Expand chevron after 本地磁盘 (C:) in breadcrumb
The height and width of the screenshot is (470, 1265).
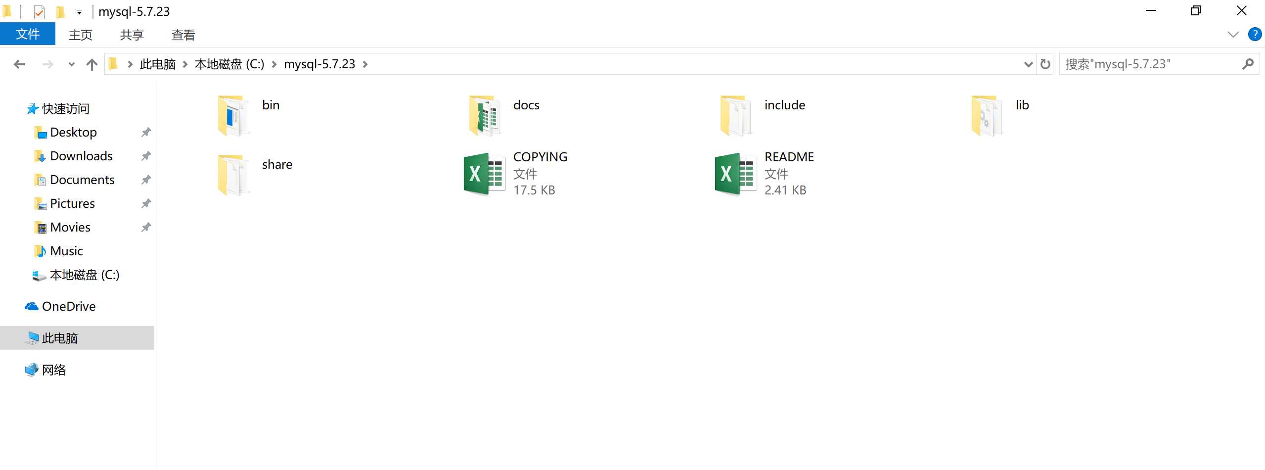coord(274,64)
